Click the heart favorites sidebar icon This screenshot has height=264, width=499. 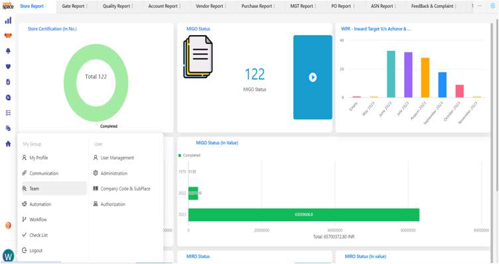coord(8,66)
